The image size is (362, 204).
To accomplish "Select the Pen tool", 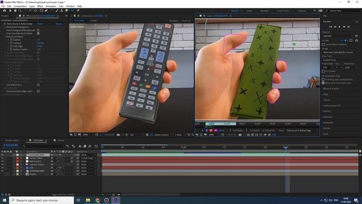I will pyautogui.click(x=46, y=11).
